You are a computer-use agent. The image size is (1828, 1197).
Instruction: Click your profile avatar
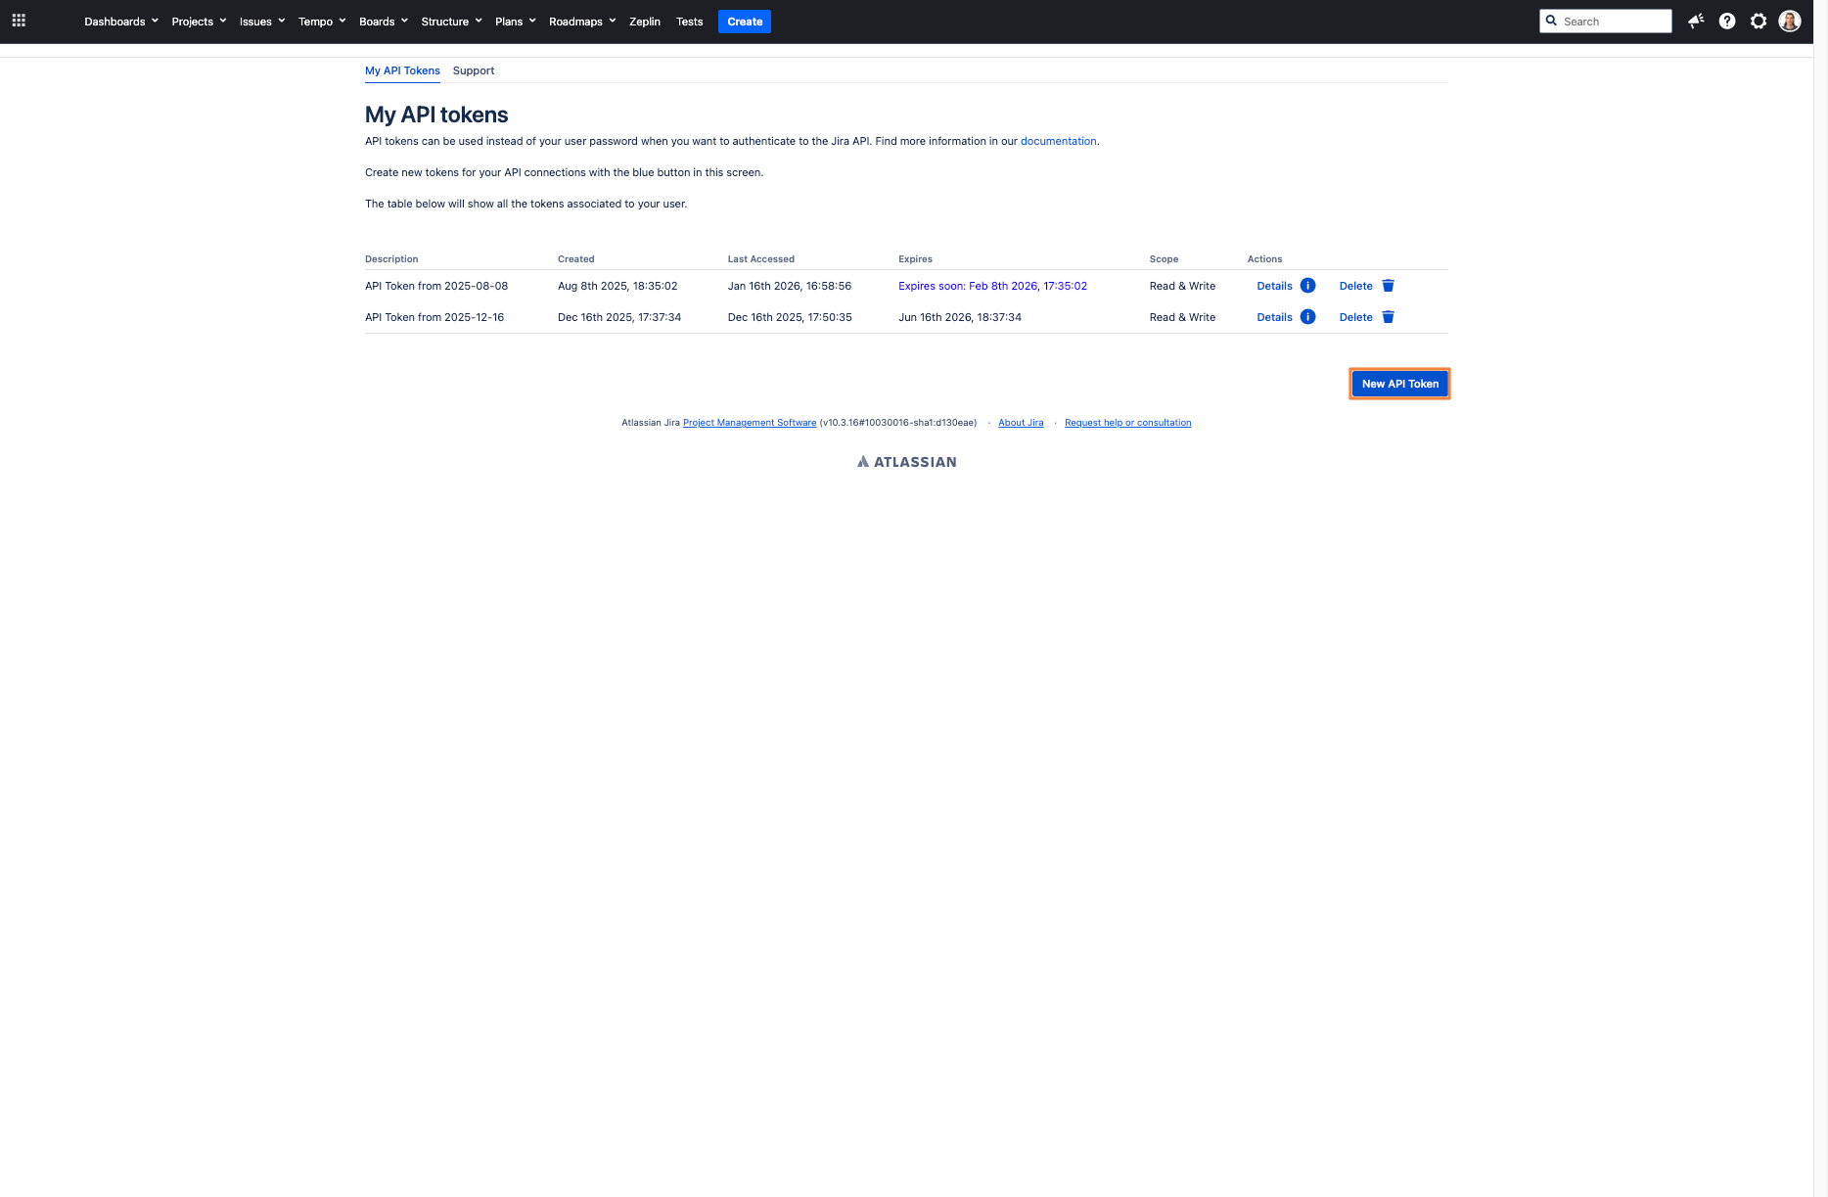click(x=1790, y=20)
